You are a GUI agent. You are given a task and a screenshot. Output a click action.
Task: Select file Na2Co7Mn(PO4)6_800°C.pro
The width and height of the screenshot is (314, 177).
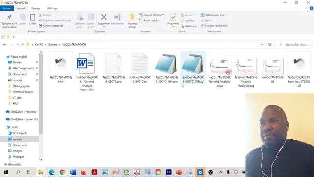(x=113, y=68)
